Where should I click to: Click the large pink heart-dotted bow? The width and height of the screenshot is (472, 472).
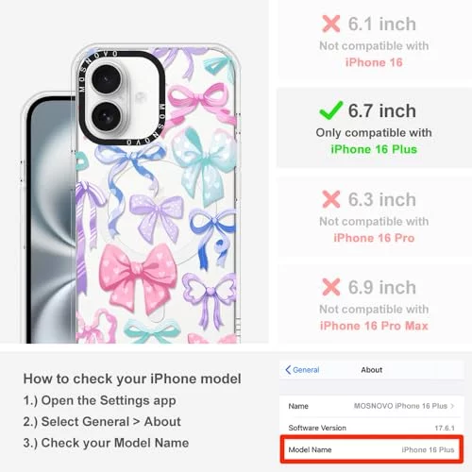[x=137, y=276]
